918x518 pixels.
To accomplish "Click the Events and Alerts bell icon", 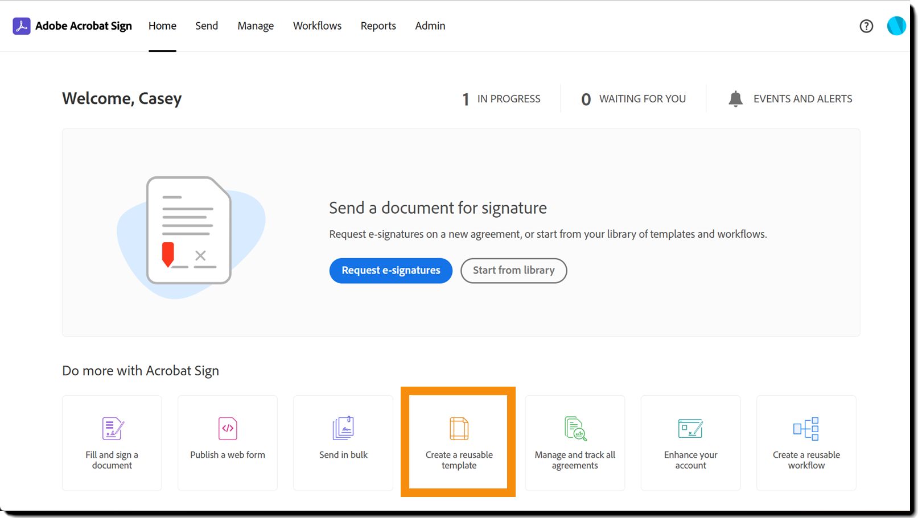I will [x=735, y=99].
